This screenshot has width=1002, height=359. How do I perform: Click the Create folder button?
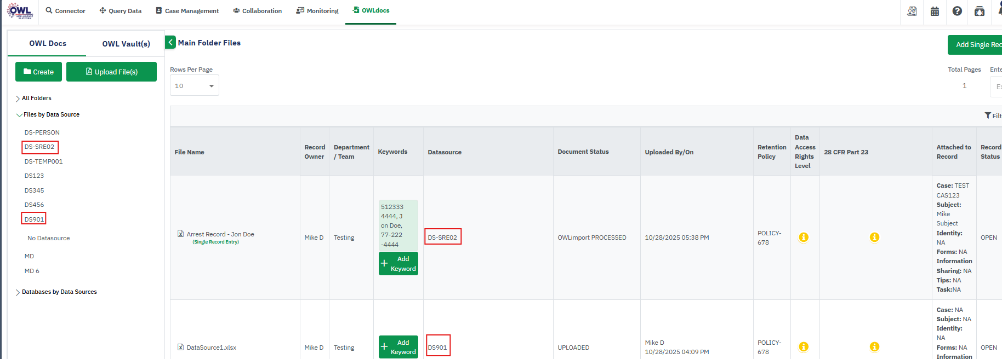coord(38,72)
